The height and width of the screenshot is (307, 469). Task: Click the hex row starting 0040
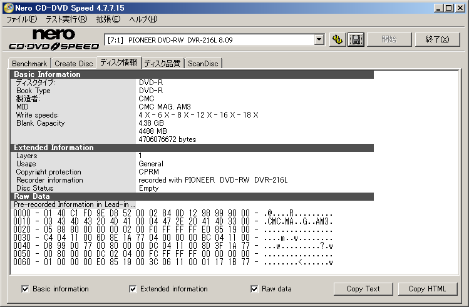(x=173, y=246)
